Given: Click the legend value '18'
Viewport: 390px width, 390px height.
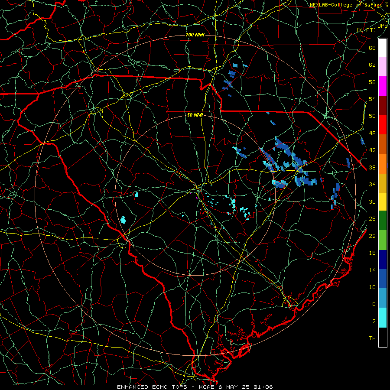Looking at the screenshot, I should pyautogui.click(x=372, y=253).
